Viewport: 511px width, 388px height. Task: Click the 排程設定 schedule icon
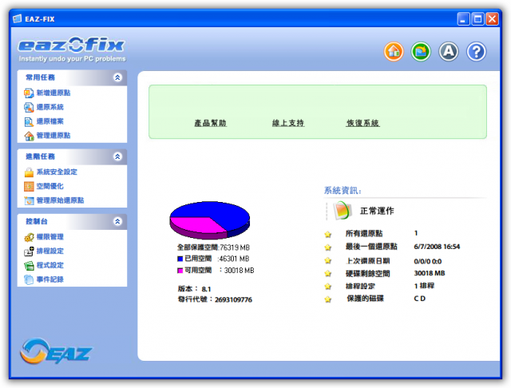[x=29, y=251]
